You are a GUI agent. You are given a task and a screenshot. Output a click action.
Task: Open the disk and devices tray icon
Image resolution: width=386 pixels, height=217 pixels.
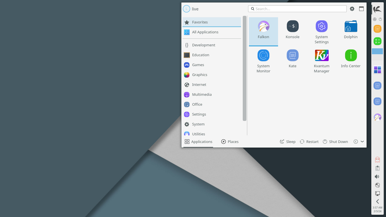point(378,185)
